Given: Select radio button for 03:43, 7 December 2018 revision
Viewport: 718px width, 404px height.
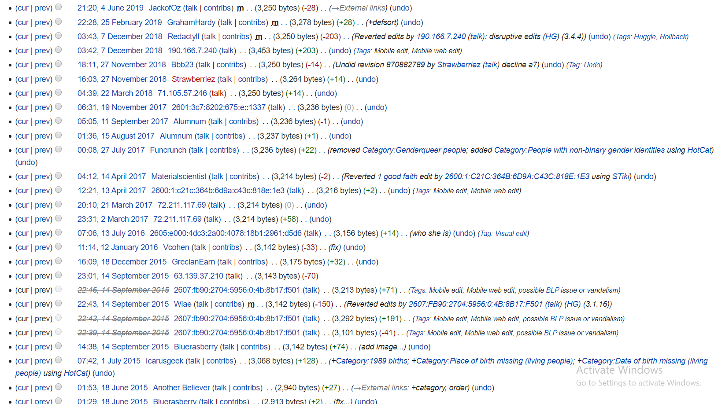Looking at the screenshot, I should click(58, 36).
